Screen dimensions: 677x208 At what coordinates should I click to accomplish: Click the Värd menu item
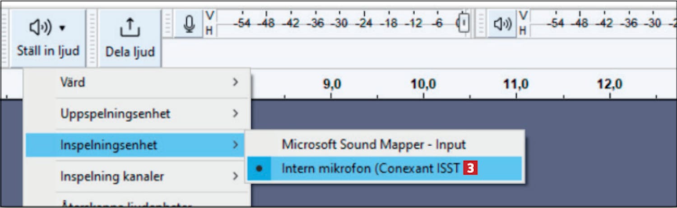73,82
